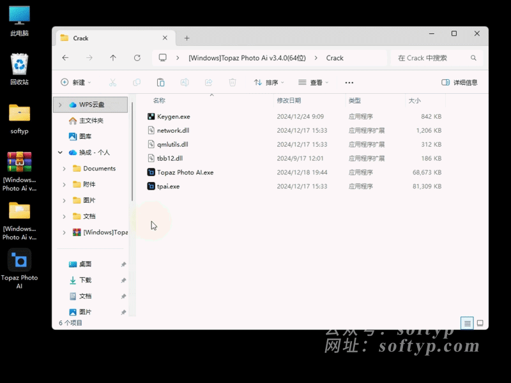Viewport: 511px width, 383px height.
Task: Expand the WPS云盘 tree node
Action: point(60,105)
